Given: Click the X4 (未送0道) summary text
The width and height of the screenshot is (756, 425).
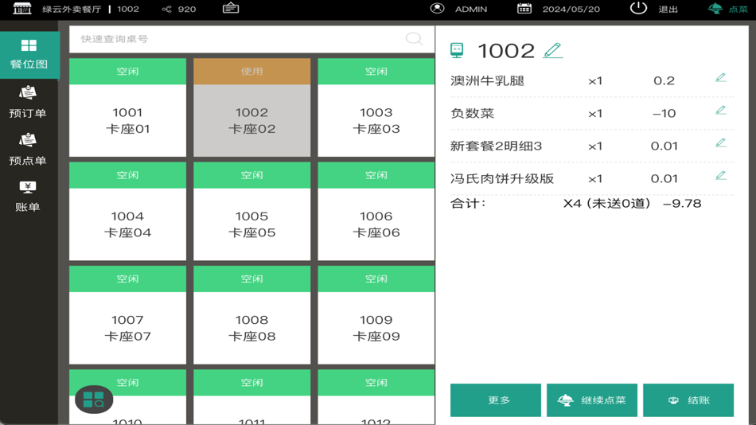Looking at the screenshot, I should tap(607, 203).
